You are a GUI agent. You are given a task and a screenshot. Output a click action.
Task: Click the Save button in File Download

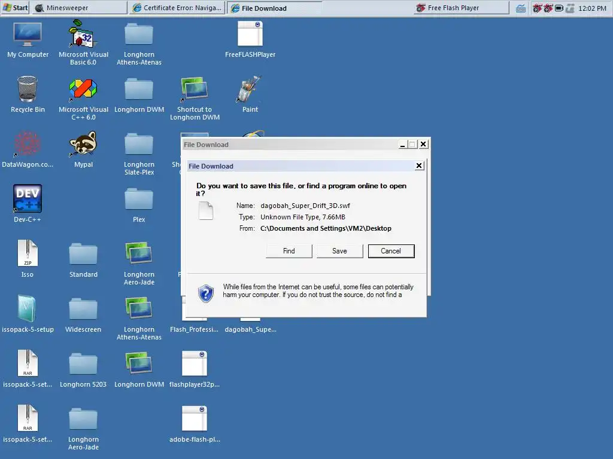click(x=340, y=251)
